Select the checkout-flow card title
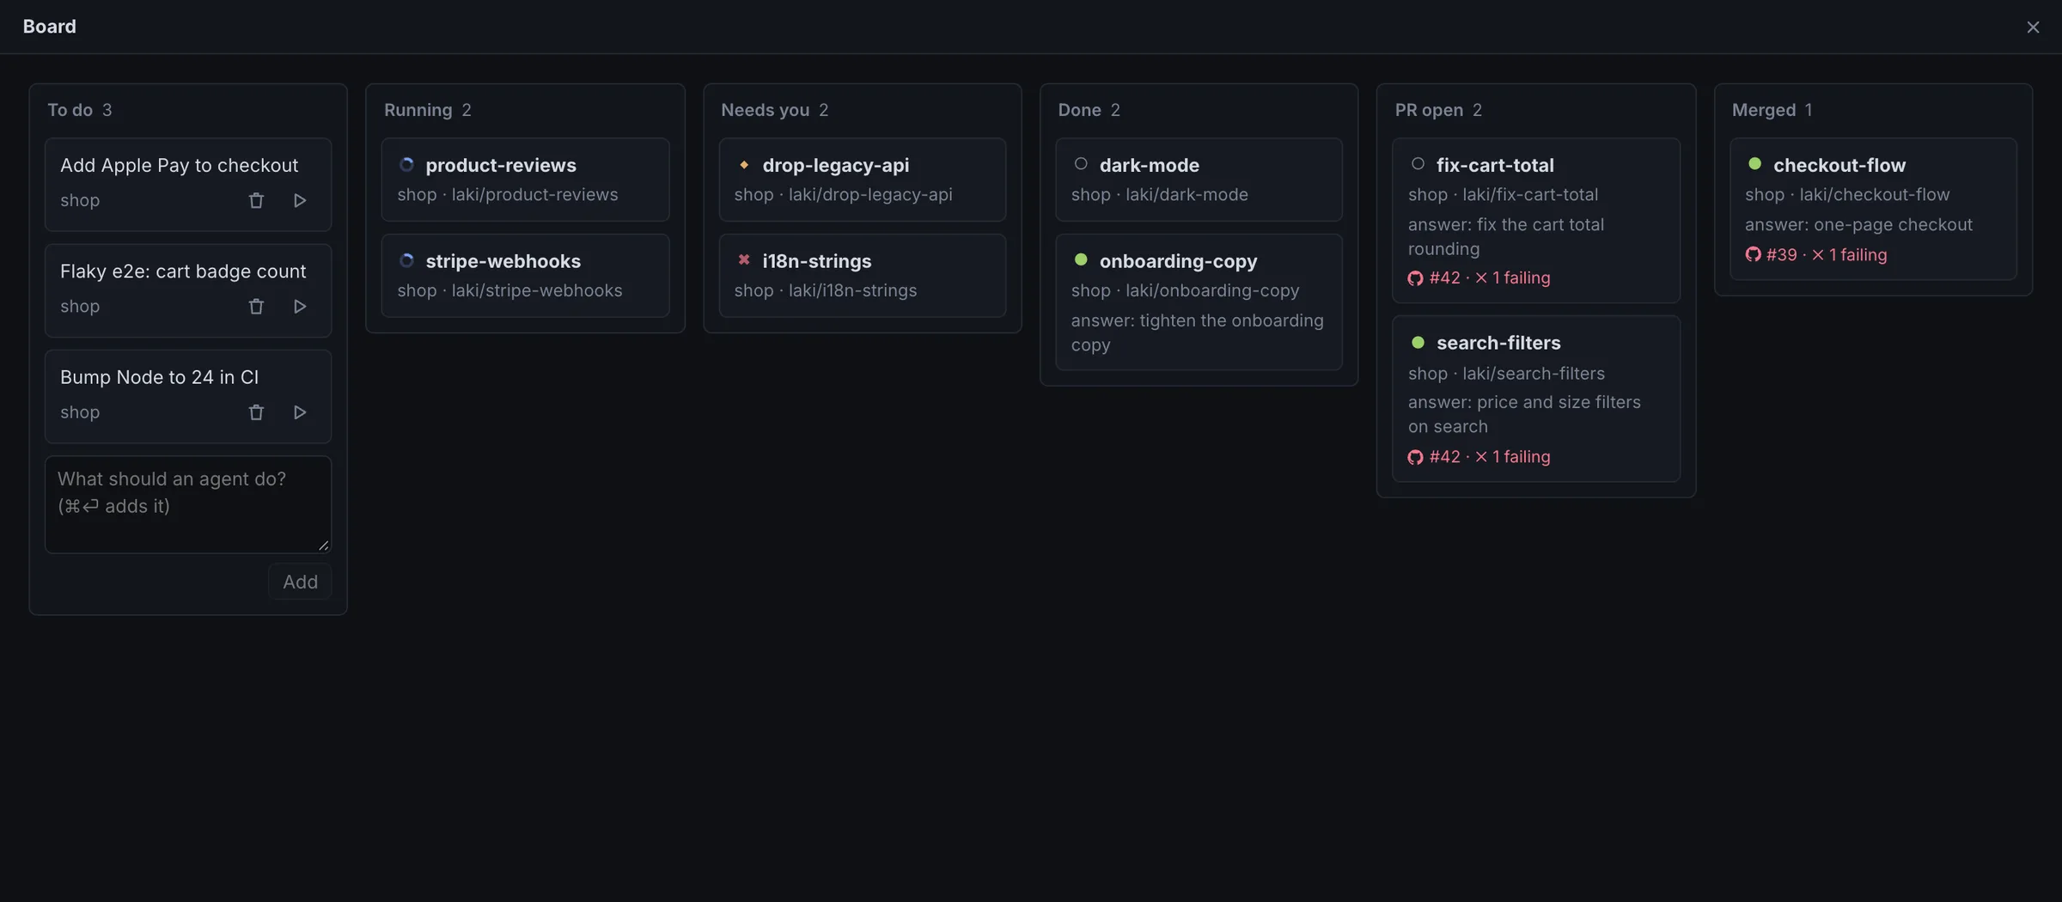2062x902 pixels. click(1839, 165)
